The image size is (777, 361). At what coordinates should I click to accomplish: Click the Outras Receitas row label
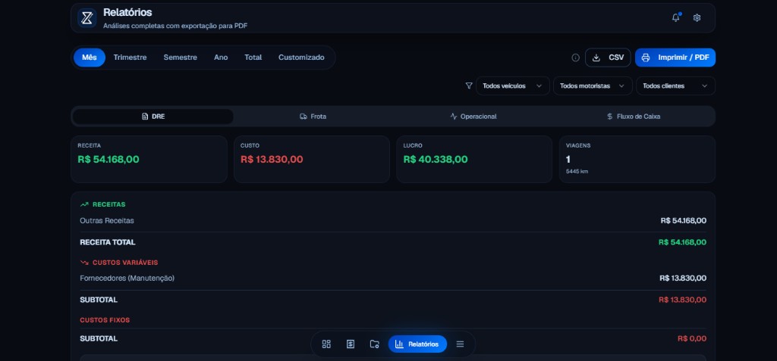[x=106, y=220]
